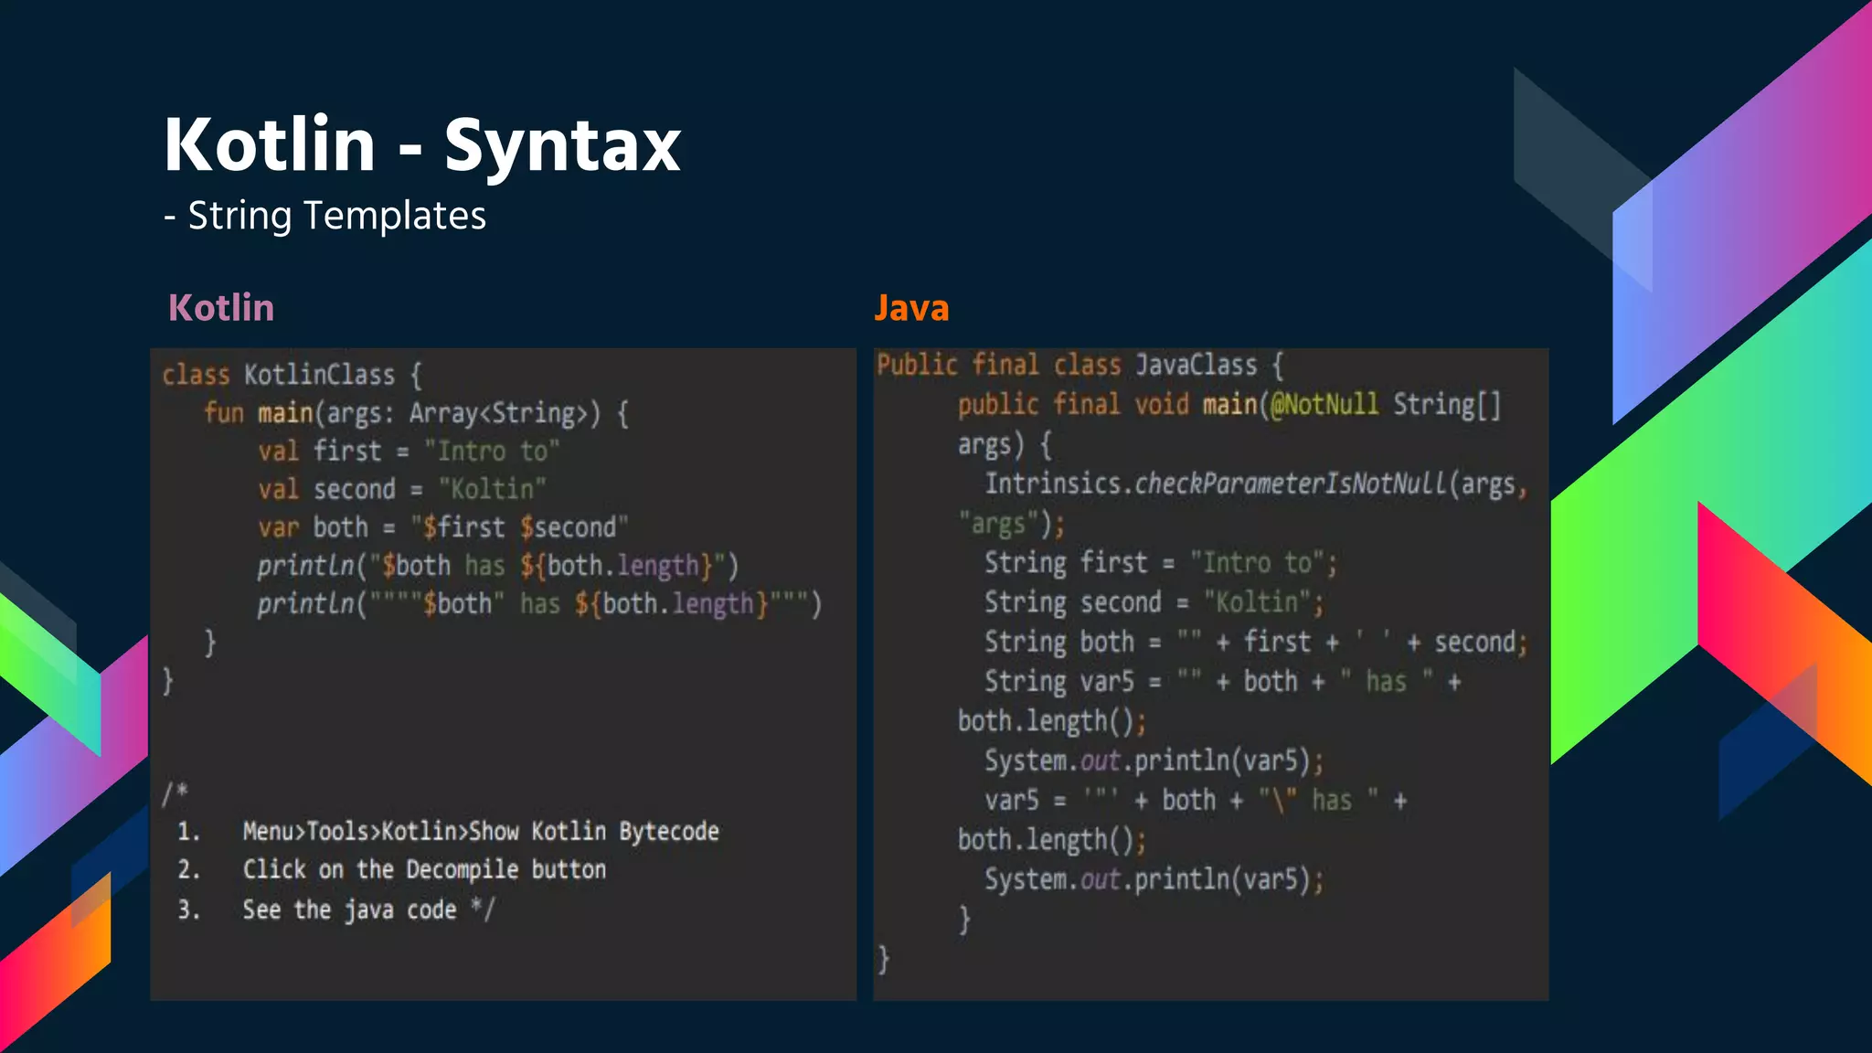The width and height of the screenshot is (1872, 1053).
Task: Click the 'Click on the Decompile button' line
Action: [423, 870]
